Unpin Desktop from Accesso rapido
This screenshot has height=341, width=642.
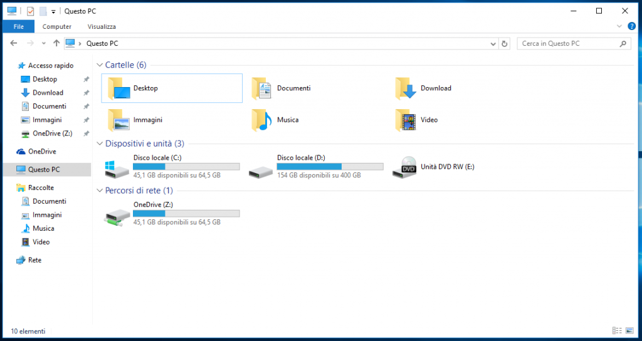tap(86, 79)
